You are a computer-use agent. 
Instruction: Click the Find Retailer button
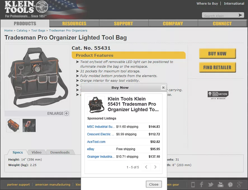218,67
